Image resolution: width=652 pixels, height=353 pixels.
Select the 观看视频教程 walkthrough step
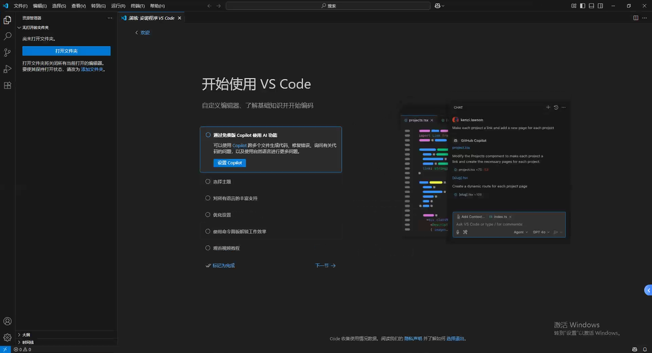226,248
